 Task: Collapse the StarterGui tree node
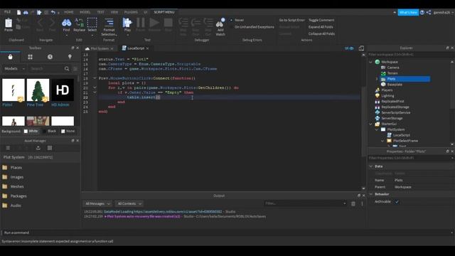click(370, 124)
